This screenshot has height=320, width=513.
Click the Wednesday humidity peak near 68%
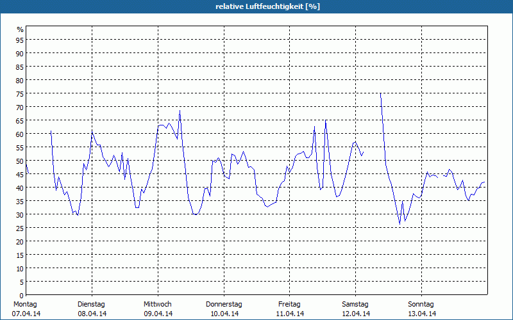click(180, 111)
